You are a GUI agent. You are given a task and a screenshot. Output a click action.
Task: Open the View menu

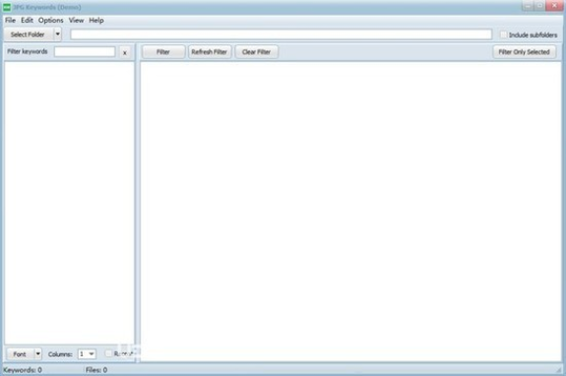(76, 21)
